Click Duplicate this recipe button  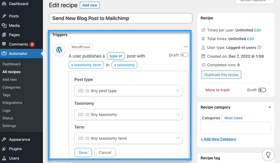221,74
